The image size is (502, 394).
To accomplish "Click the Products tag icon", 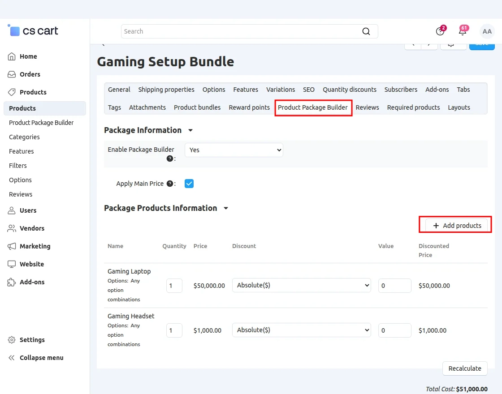I will coord(12,92).
